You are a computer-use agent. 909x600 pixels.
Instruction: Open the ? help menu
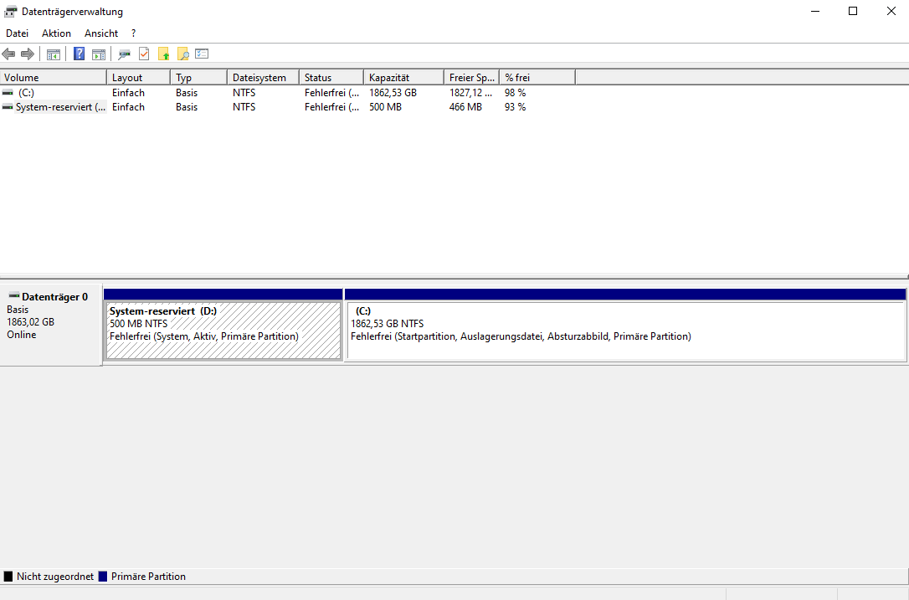133,33
